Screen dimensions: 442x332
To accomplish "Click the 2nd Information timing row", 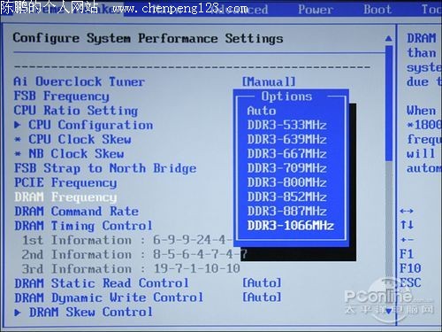I will 134,254.
